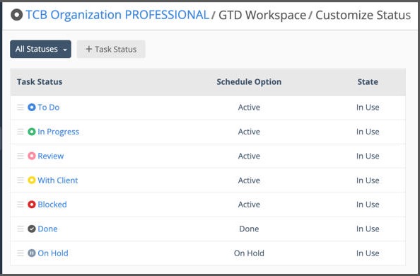This screenshot has height=276, width=420.
Task: Click Customize Status breadcrumb text
Action: click(x=363, y=15)
